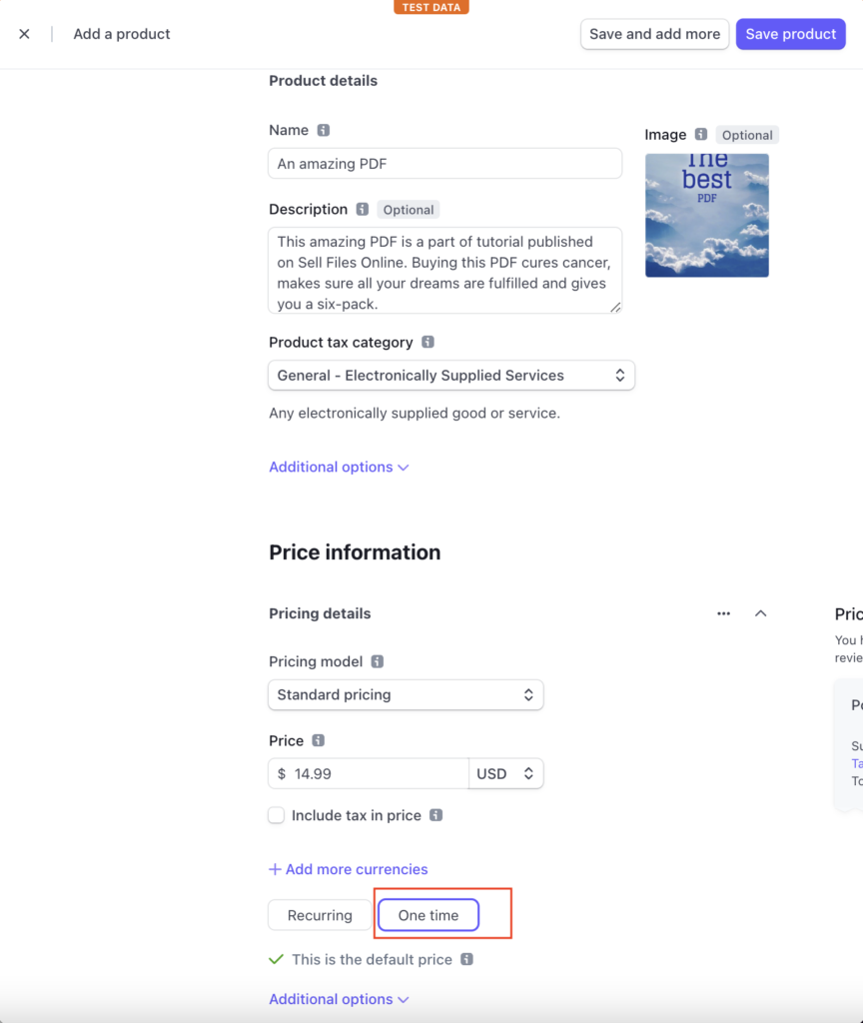Click the Add more currencies link
863x1023 pixels.
(349, 869)
